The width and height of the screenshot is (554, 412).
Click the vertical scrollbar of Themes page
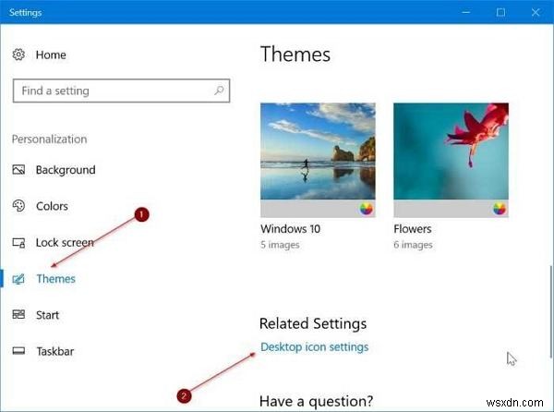(550, 311)
